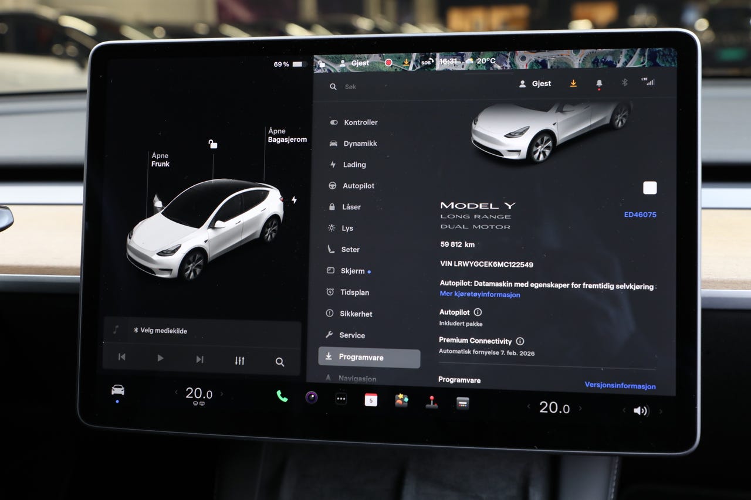The width and height of the screenshot is (751, 500).
Task: Show info about Premium Connectivity
Action: (520, 341)
